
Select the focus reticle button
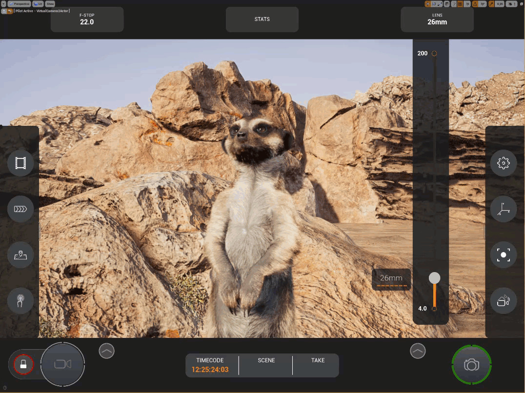[503, 255]
